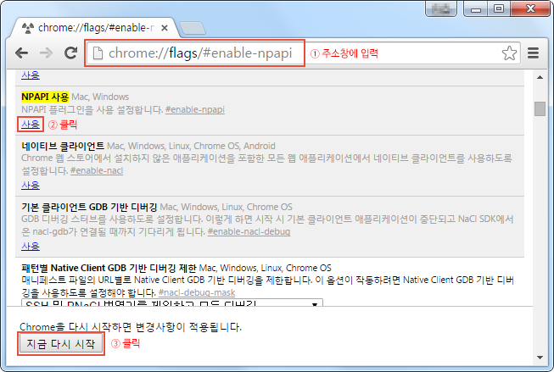Screen dimensions: 554x372
Task: Click the 지금 다시 시작 button
Action: [61, 343]
